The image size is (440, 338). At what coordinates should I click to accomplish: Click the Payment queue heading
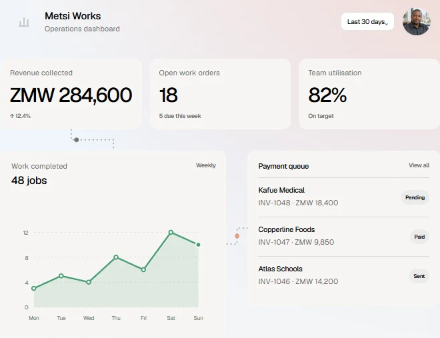coord(283,166)
